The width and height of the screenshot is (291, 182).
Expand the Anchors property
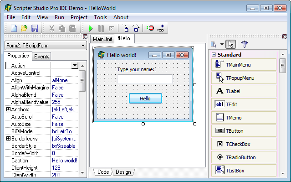8,109
